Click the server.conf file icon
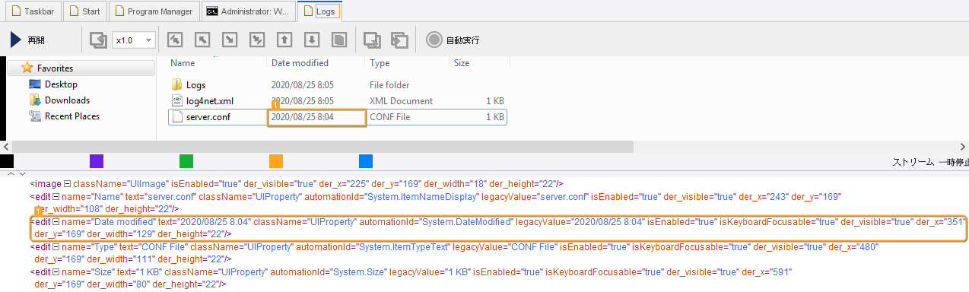 177,117
